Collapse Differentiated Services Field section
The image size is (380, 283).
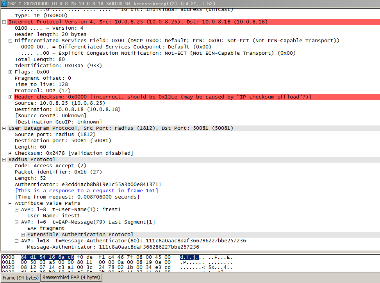coord(10,40)
